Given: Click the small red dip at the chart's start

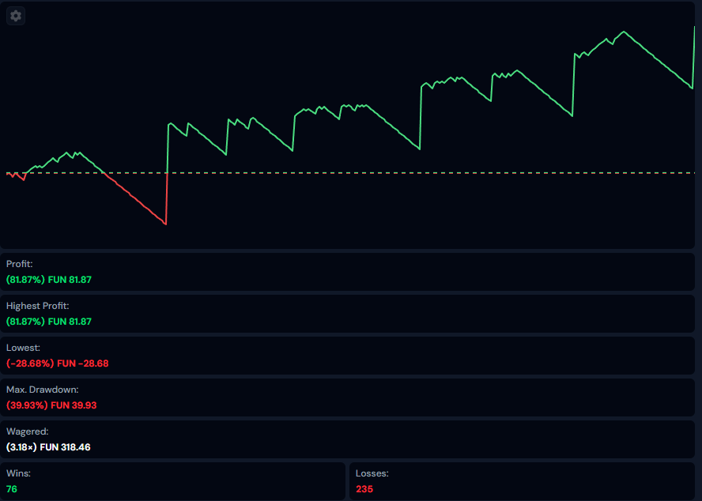Looking at the screenshot, I should [x=23, y=179].
